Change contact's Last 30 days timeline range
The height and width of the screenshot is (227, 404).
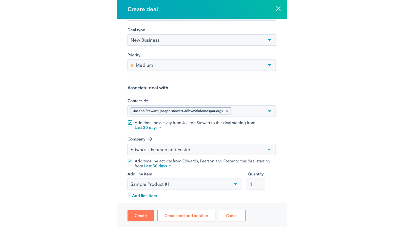(148, 128)
